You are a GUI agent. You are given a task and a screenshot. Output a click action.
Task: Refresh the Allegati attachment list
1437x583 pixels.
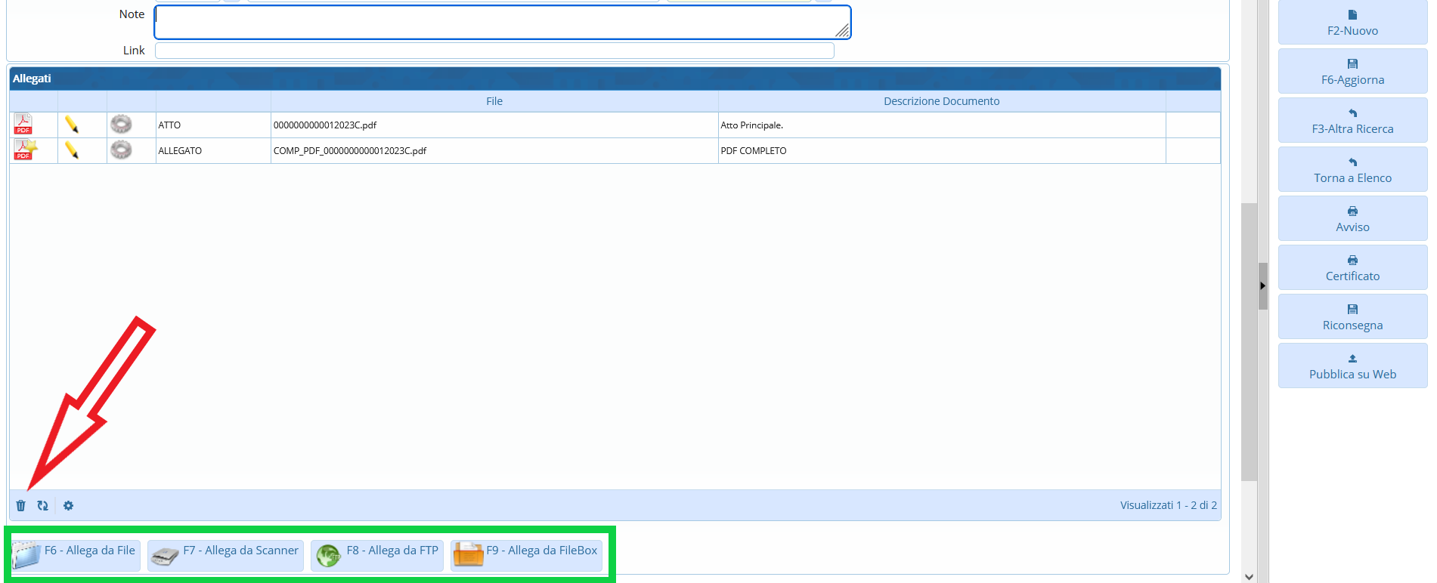coord(43,506)
